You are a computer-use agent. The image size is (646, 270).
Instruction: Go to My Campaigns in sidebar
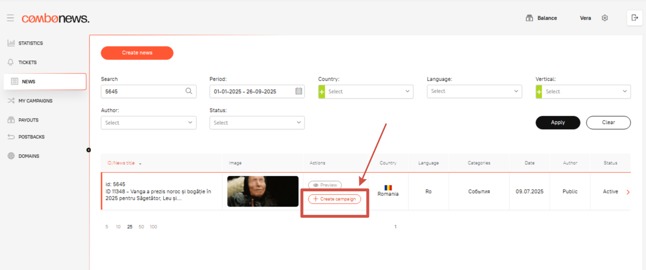point(35,101)
